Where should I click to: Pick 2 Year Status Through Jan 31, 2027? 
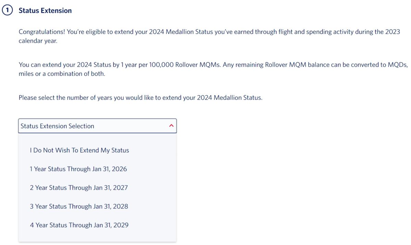click(79, 188)
